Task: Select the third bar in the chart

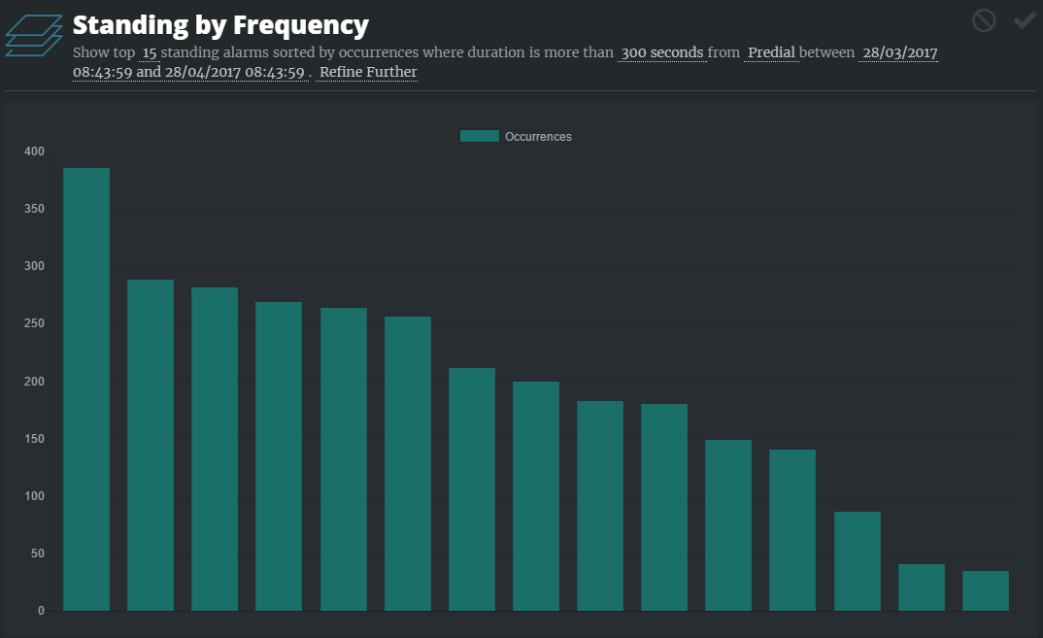Action: (x=215, y=449)
